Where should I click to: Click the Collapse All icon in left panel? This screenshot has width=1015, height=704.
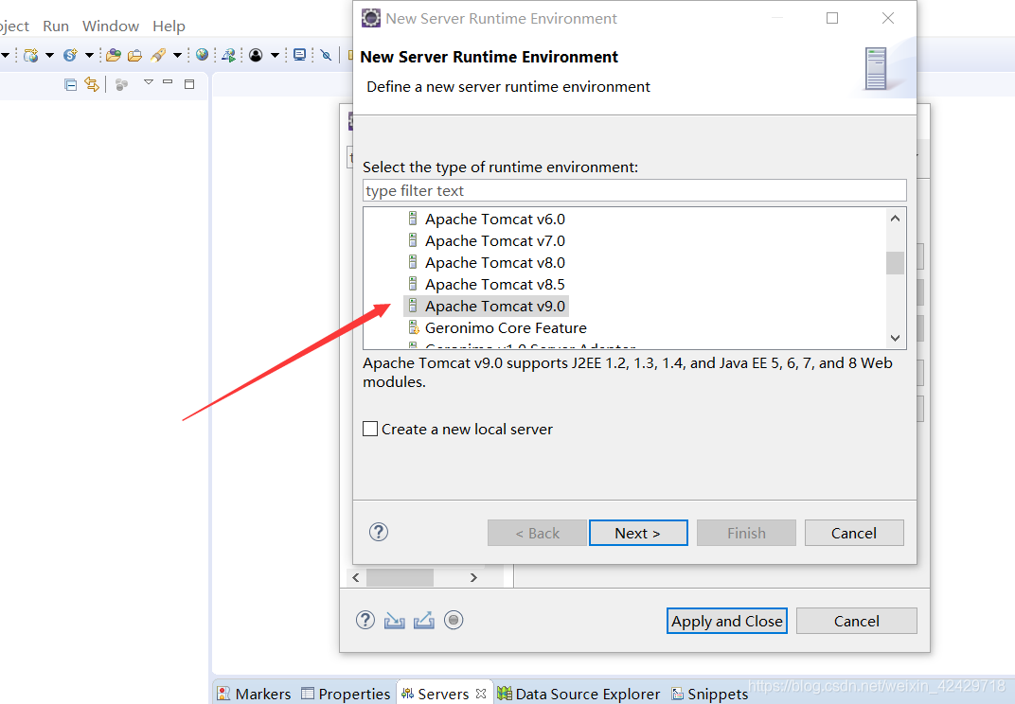click(71, 84)
